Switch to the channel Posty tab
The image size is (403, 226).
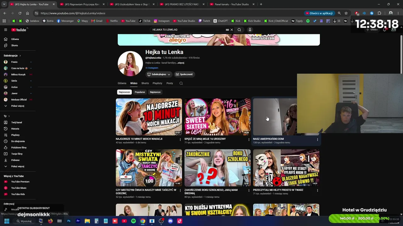tap(170, 83)
